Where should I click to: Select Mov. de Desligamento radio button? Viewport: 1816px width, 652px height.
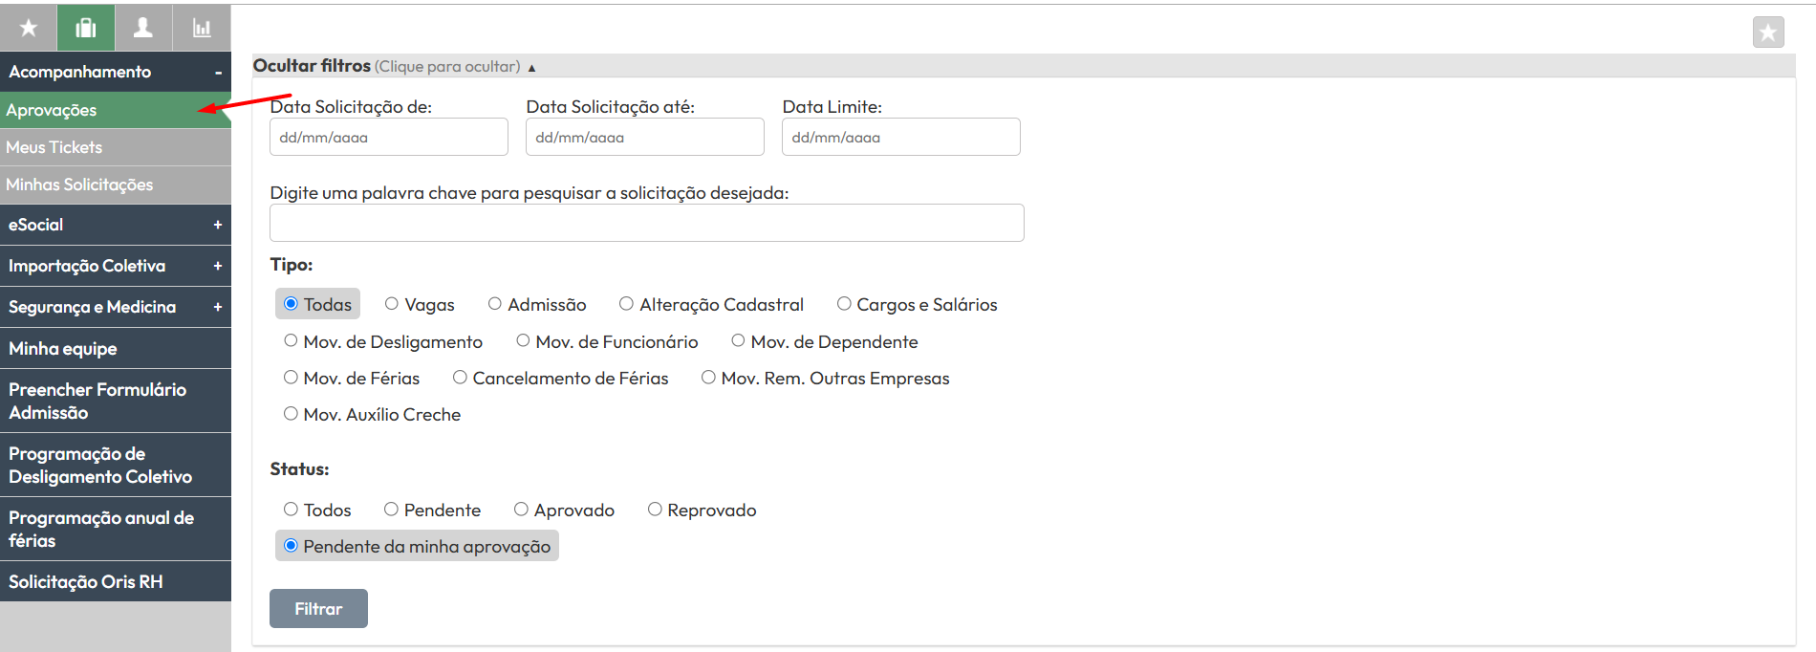291,340
